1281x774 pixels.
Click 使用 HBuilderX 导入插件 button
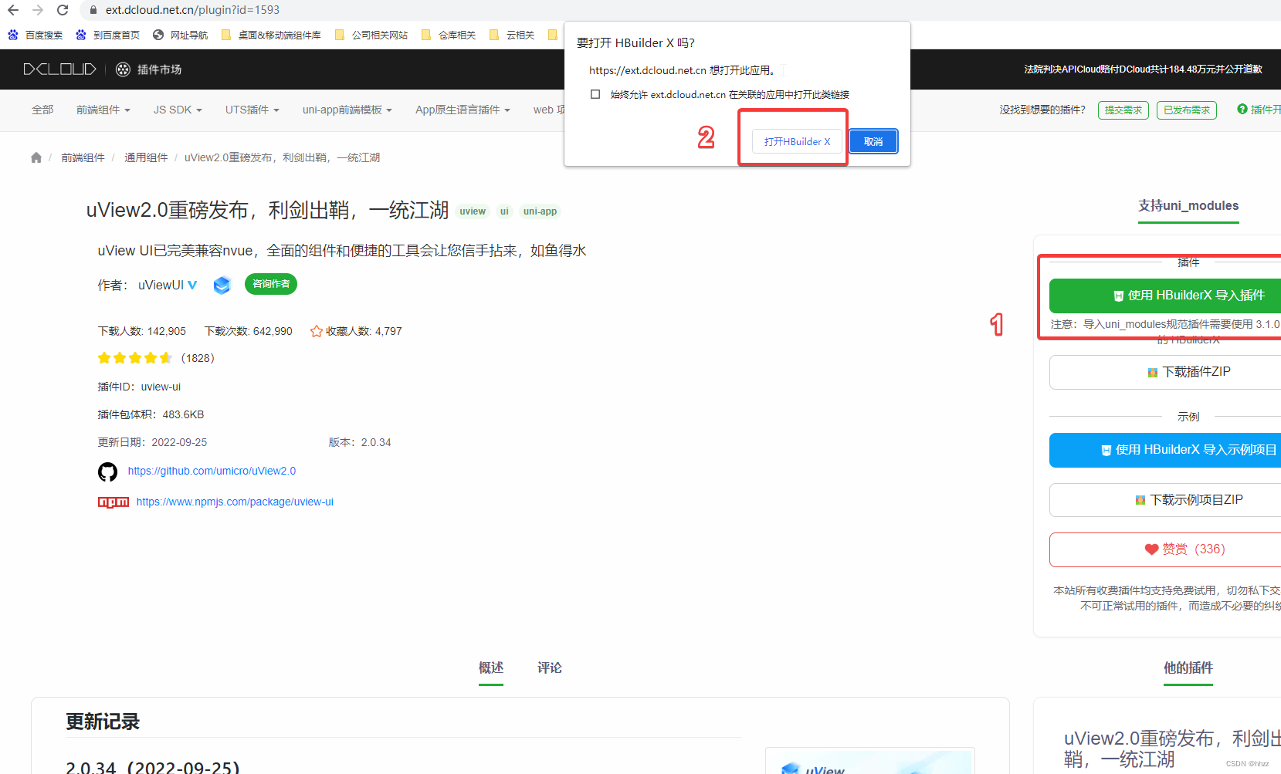coord(1165,296)
